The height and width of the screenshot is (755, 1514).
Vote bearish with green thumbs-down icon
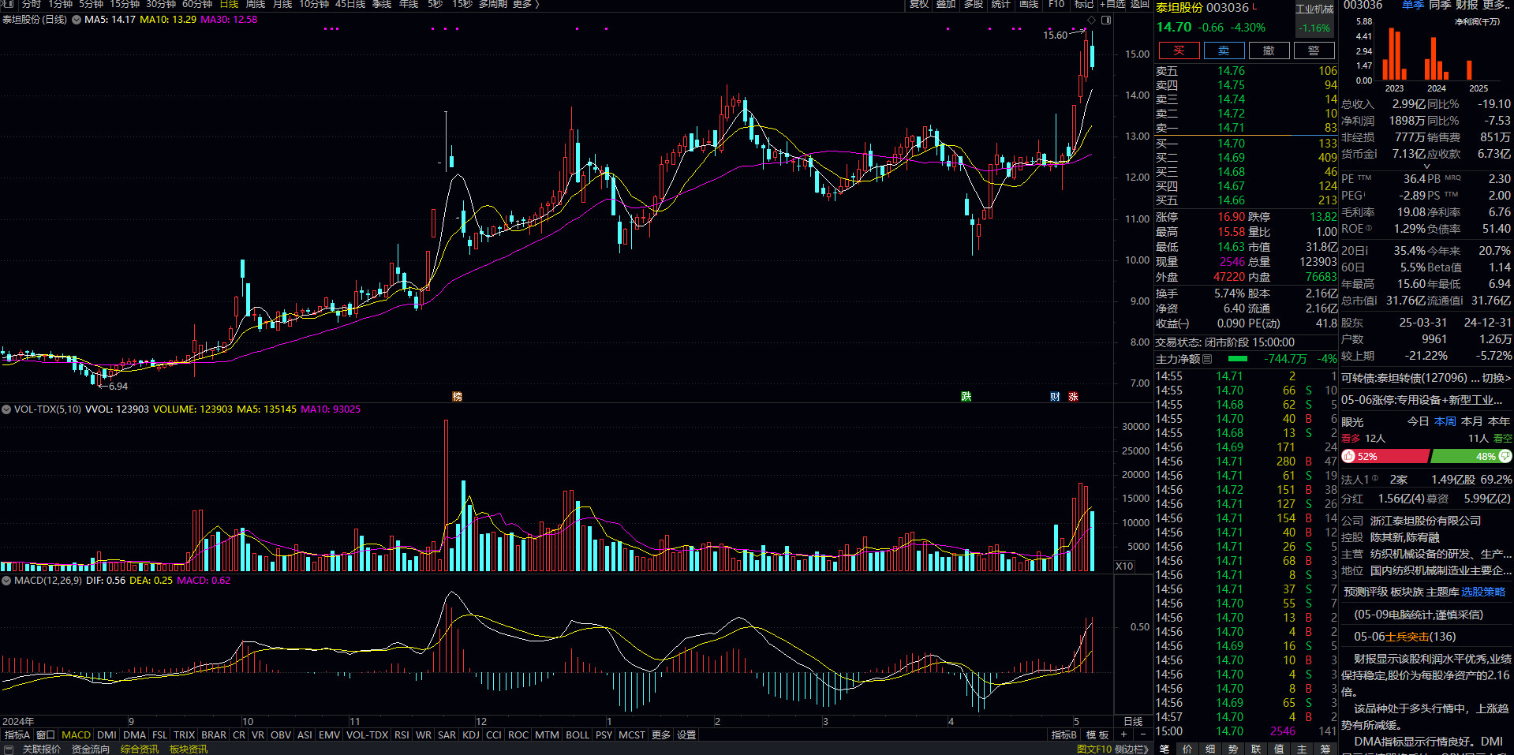pos(1505,456)
